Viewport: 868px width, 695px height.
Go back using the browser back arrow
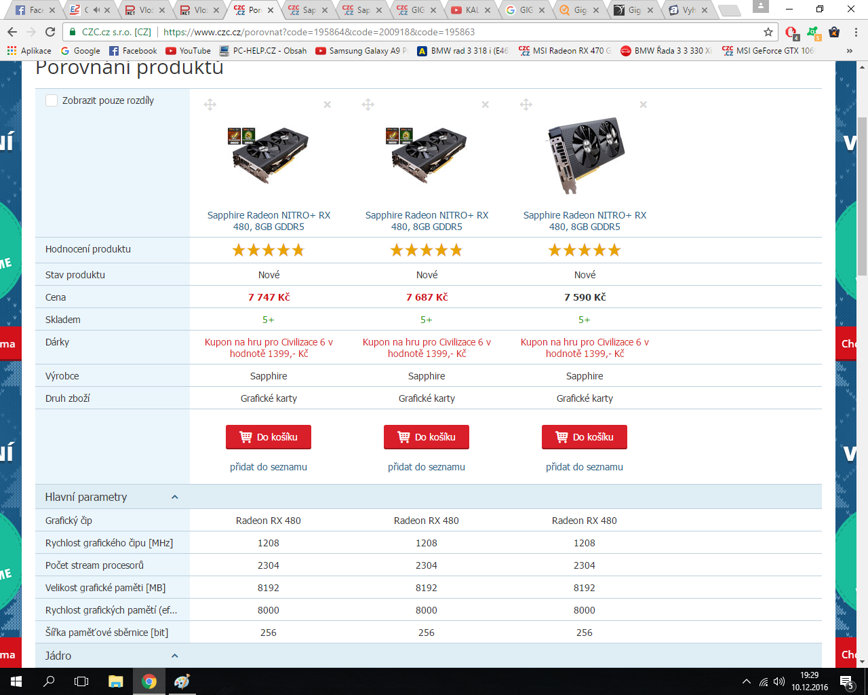point(12,32)
